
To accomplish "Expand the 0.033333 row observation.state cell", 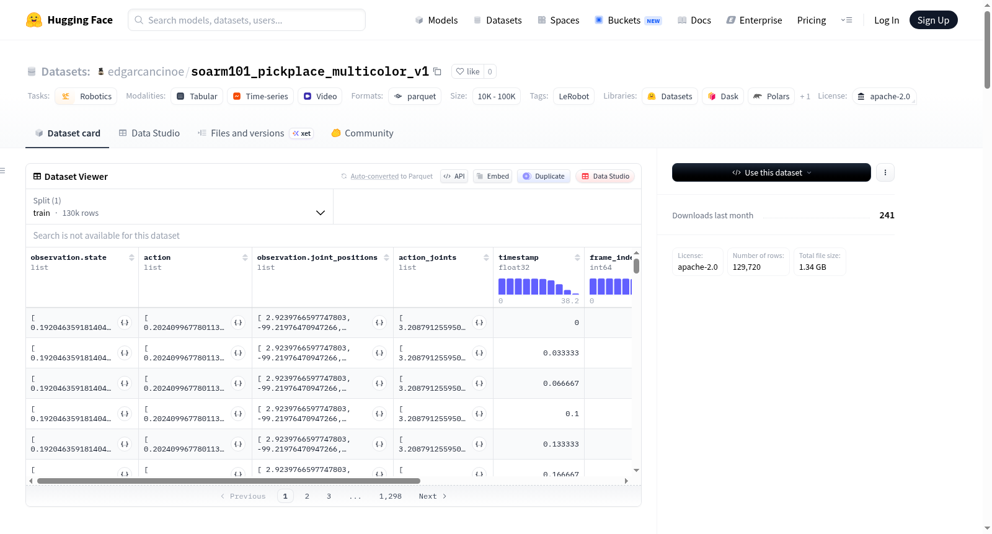I will click(125, 353).
